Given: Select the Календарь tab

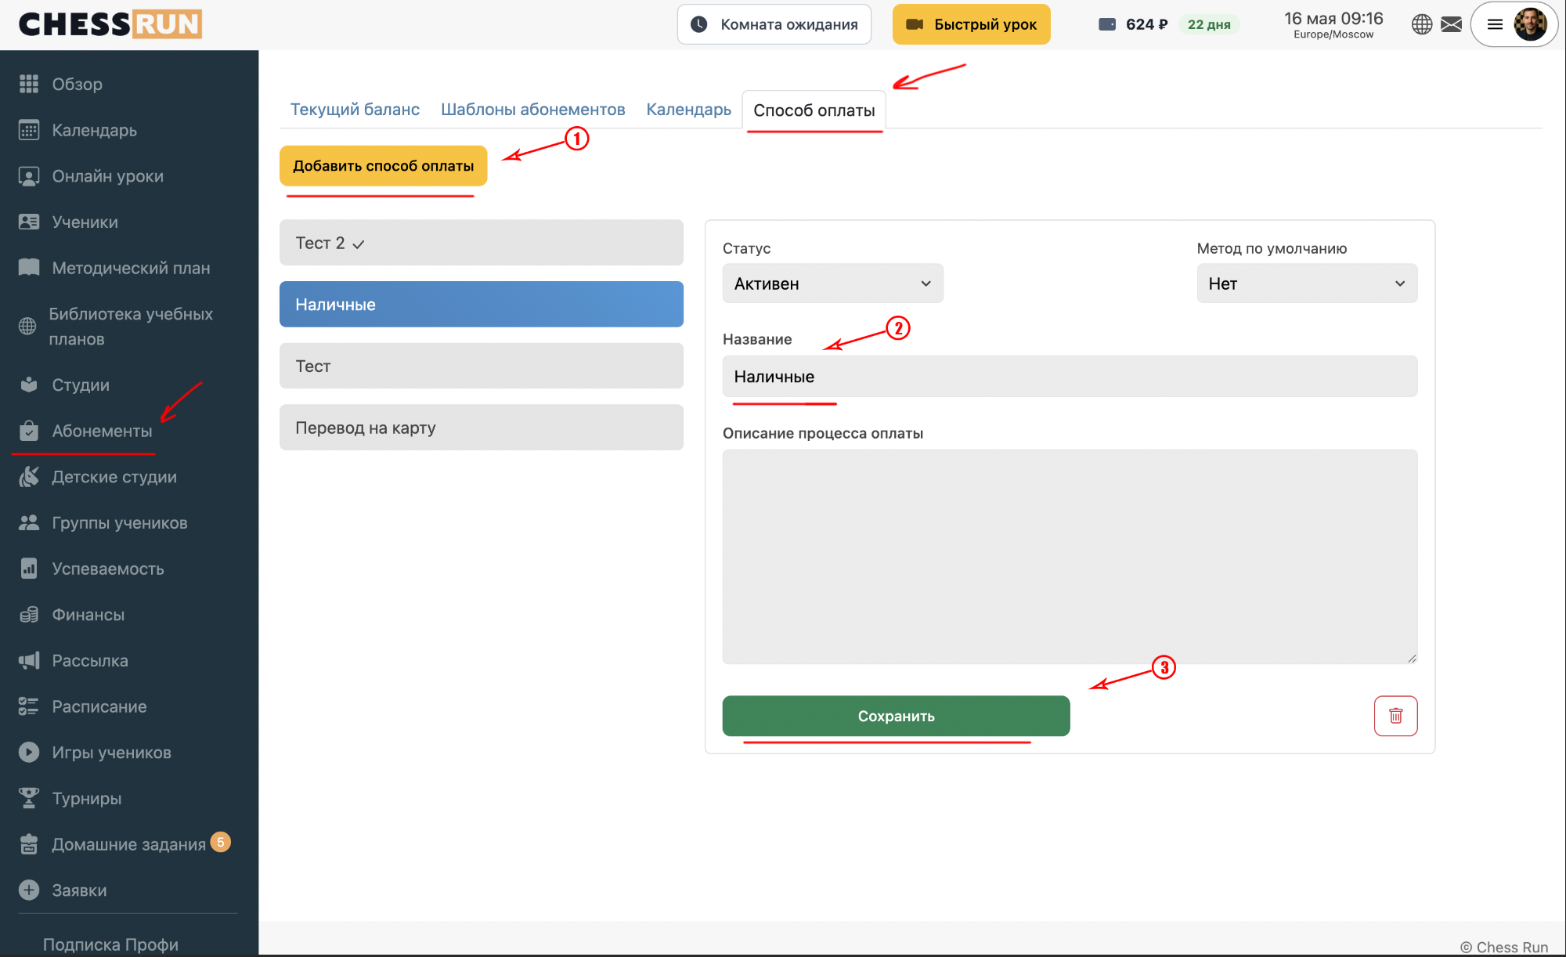Looking at the screenshot, I should point(688,110).
